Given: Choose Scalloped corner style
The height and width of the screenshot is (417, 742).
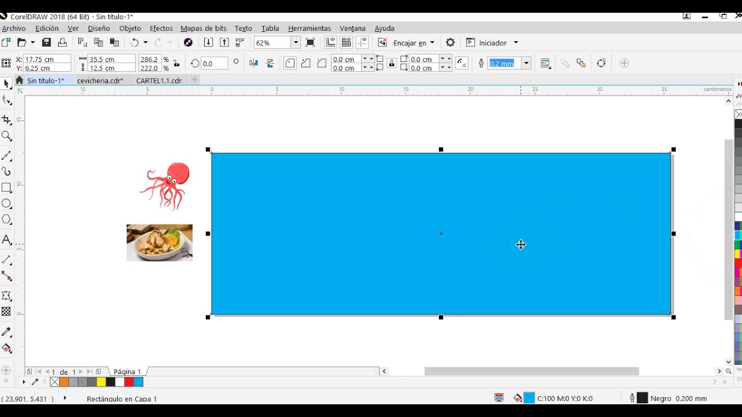Looking at the screenshot, I should tap(305, 63).
